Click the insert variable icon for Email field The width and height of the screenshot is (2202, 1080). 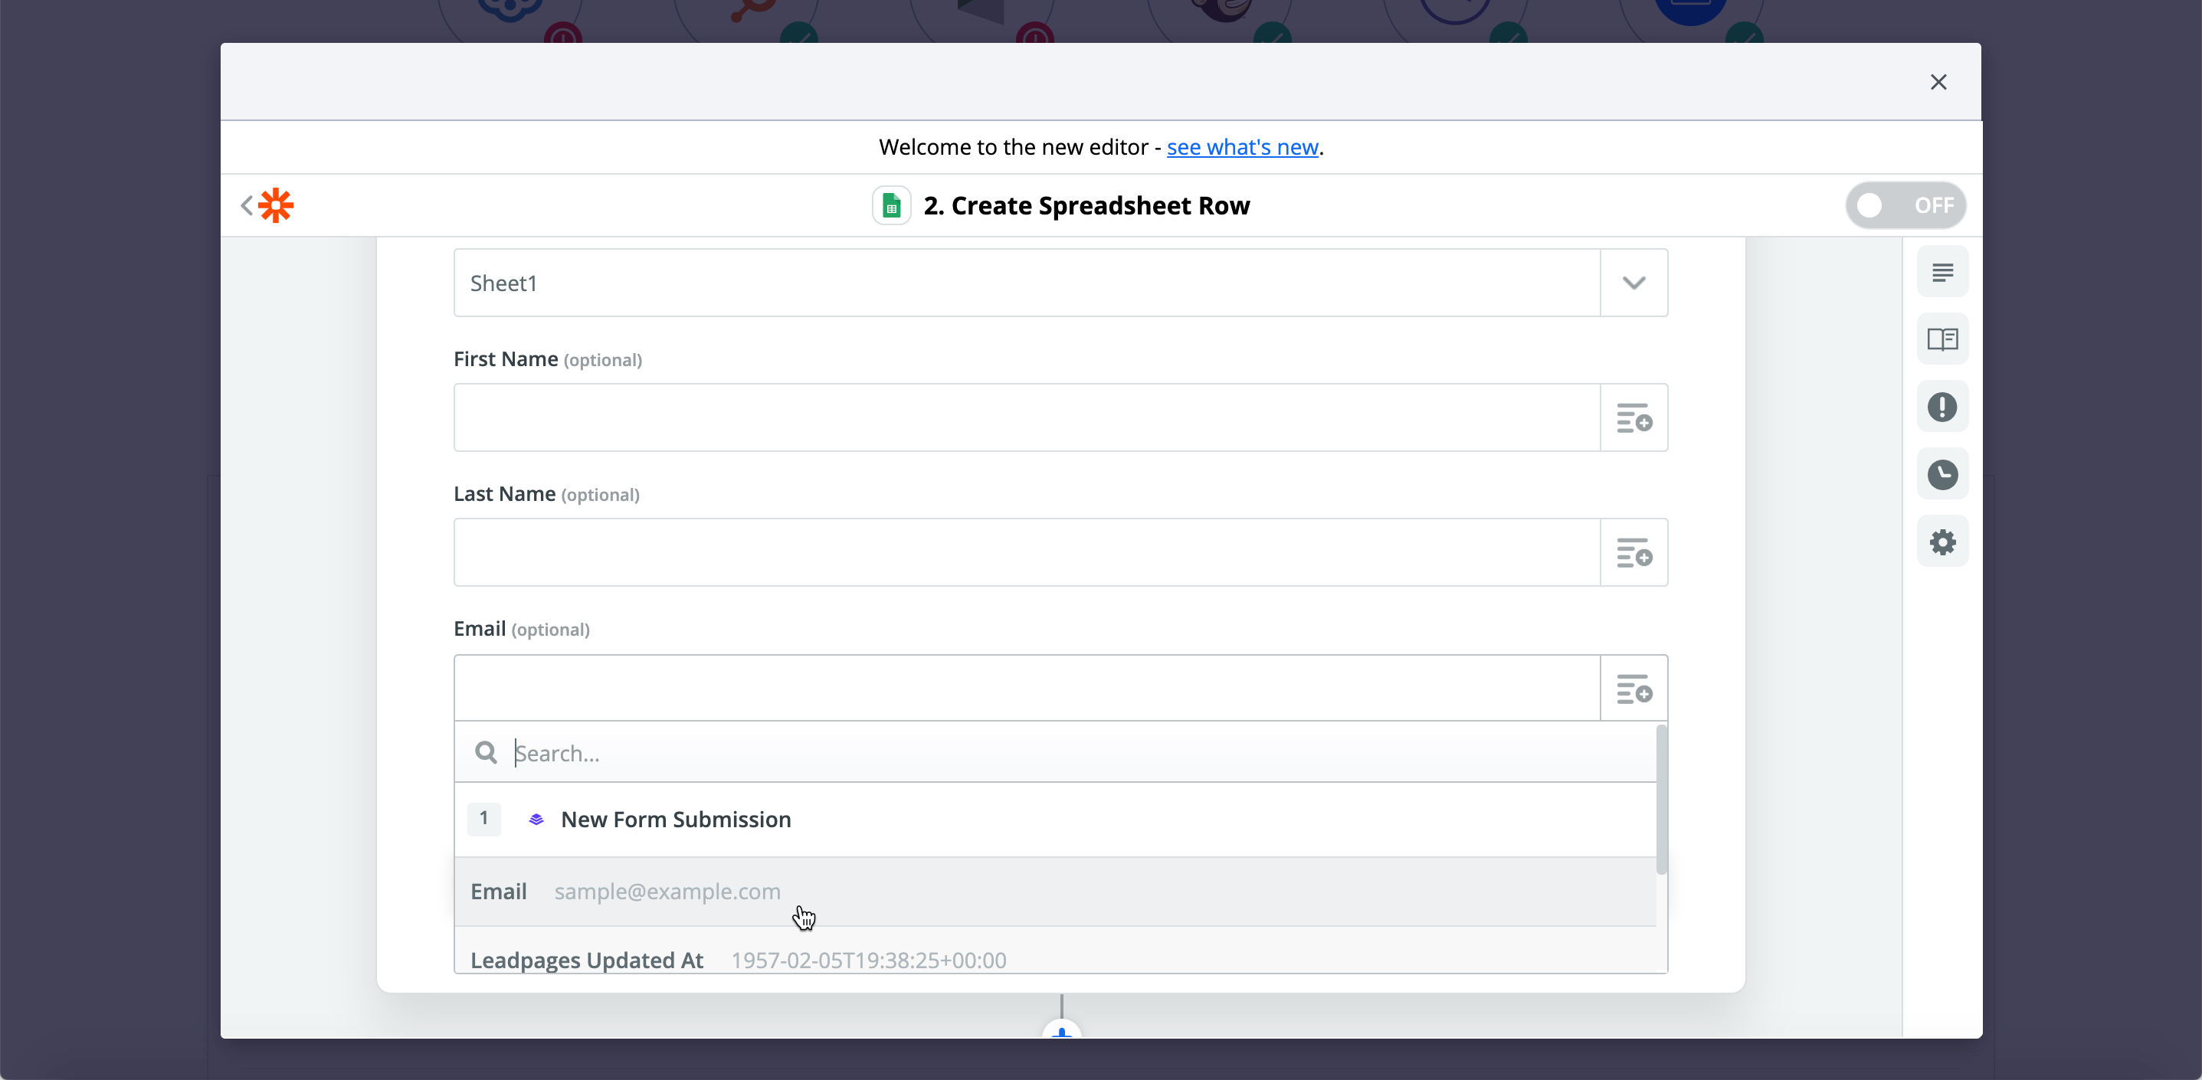1633,688
